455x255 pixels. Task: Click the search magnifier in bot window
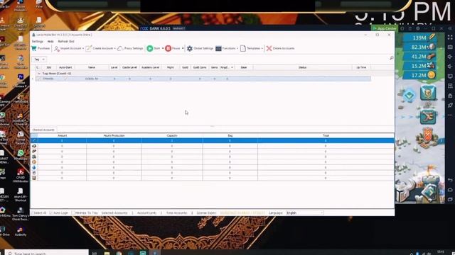392,58
